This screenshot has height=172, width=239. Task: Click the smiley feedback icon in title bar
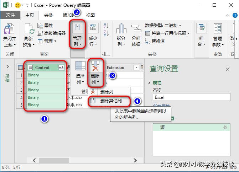[17, 5]
